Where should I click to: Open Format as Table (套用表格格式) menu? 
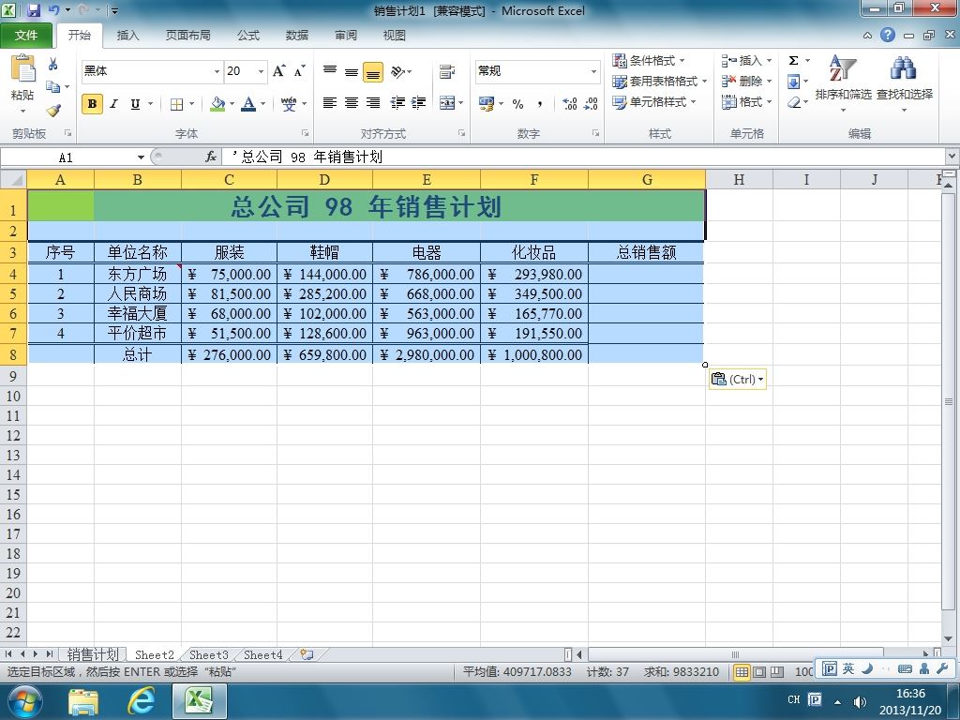[660, 81]
